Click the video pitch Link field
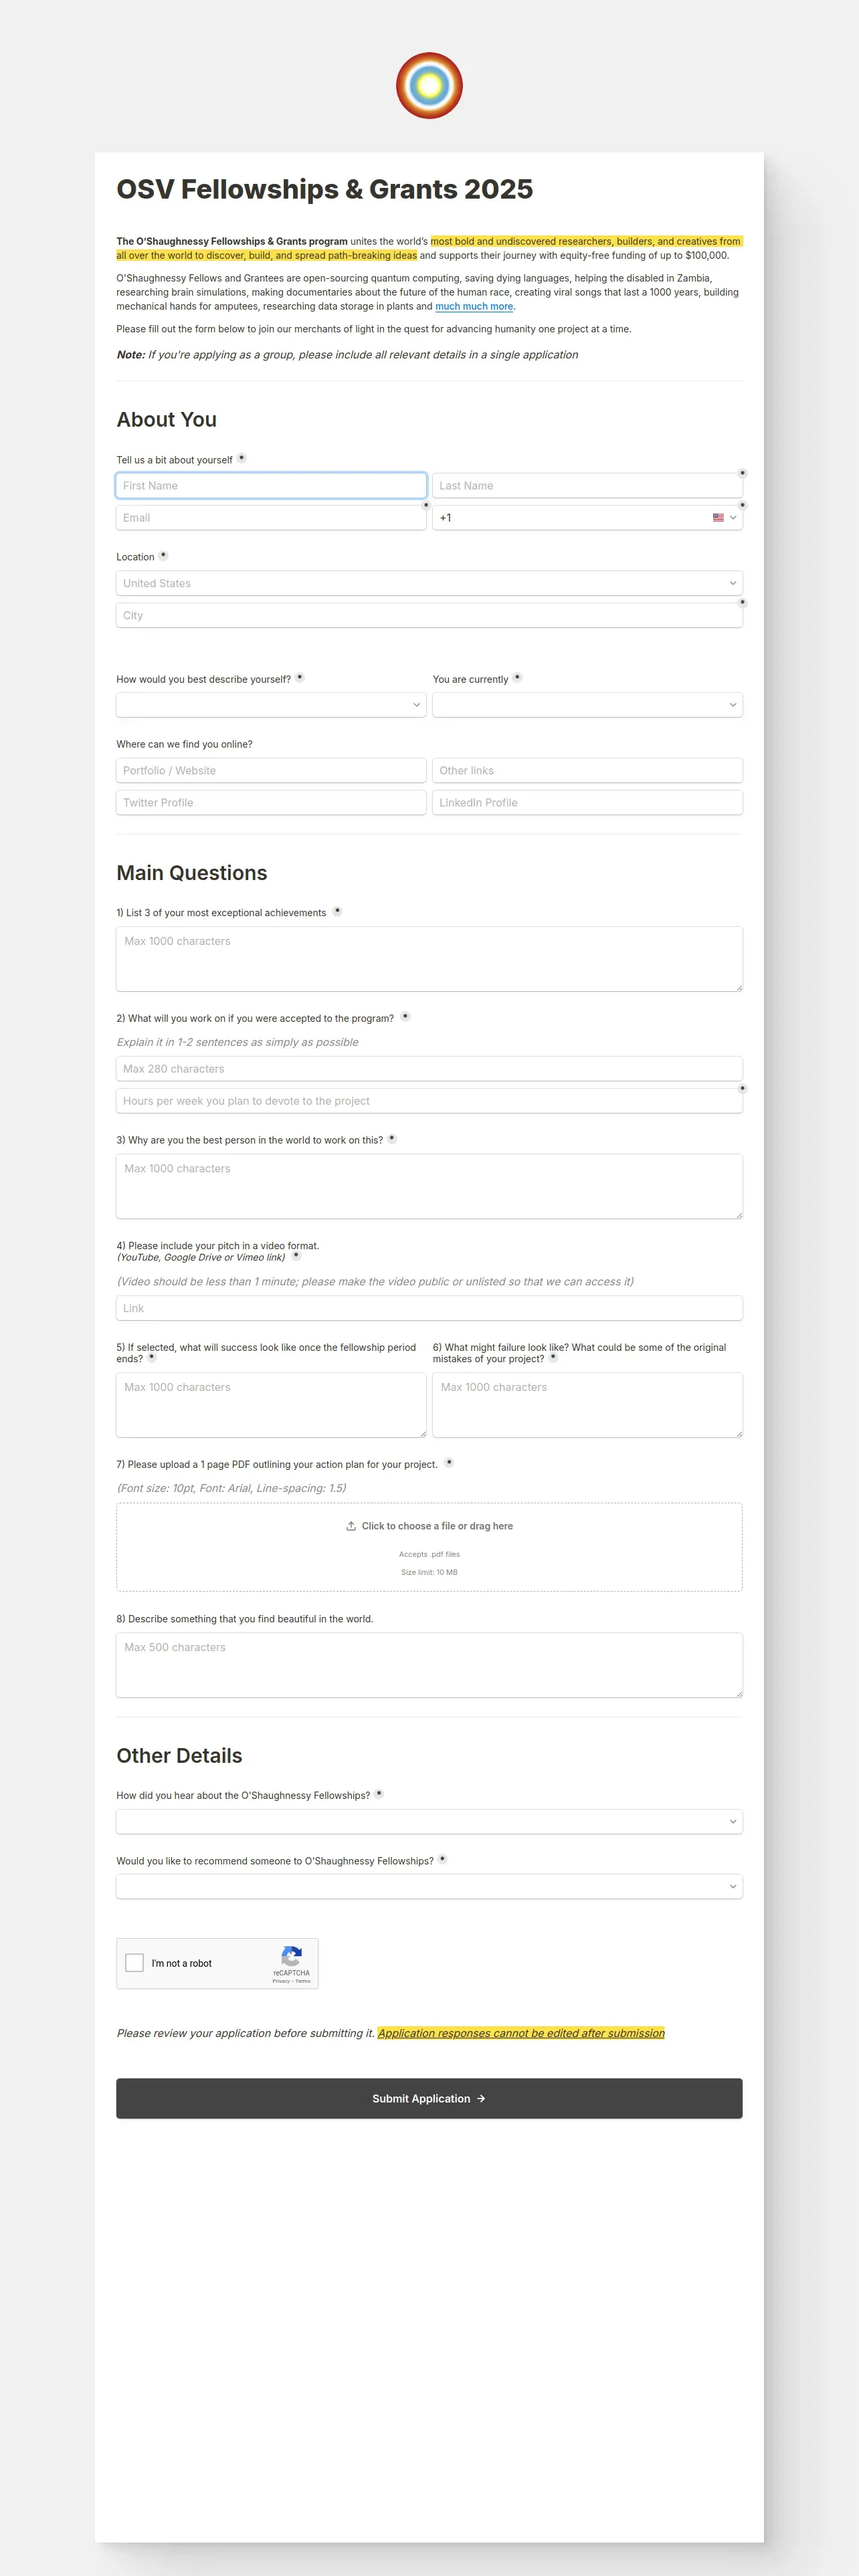The image size is (859, 2576). click(x=429, y=1308)
